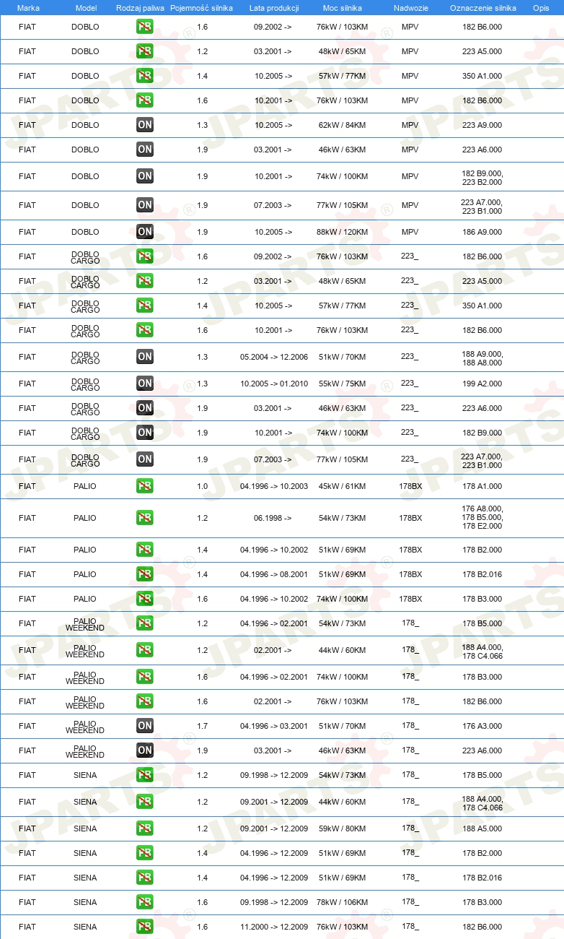This screenshot has width=564, height=939.
Task: Click petrol icon in DOBLO CARGO 09.2002 row
Action: 145,256
